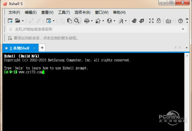This screenshot has width=192, height=131.
Task: Expand the file transfer dropdown arrow
Action: (103, 21)
